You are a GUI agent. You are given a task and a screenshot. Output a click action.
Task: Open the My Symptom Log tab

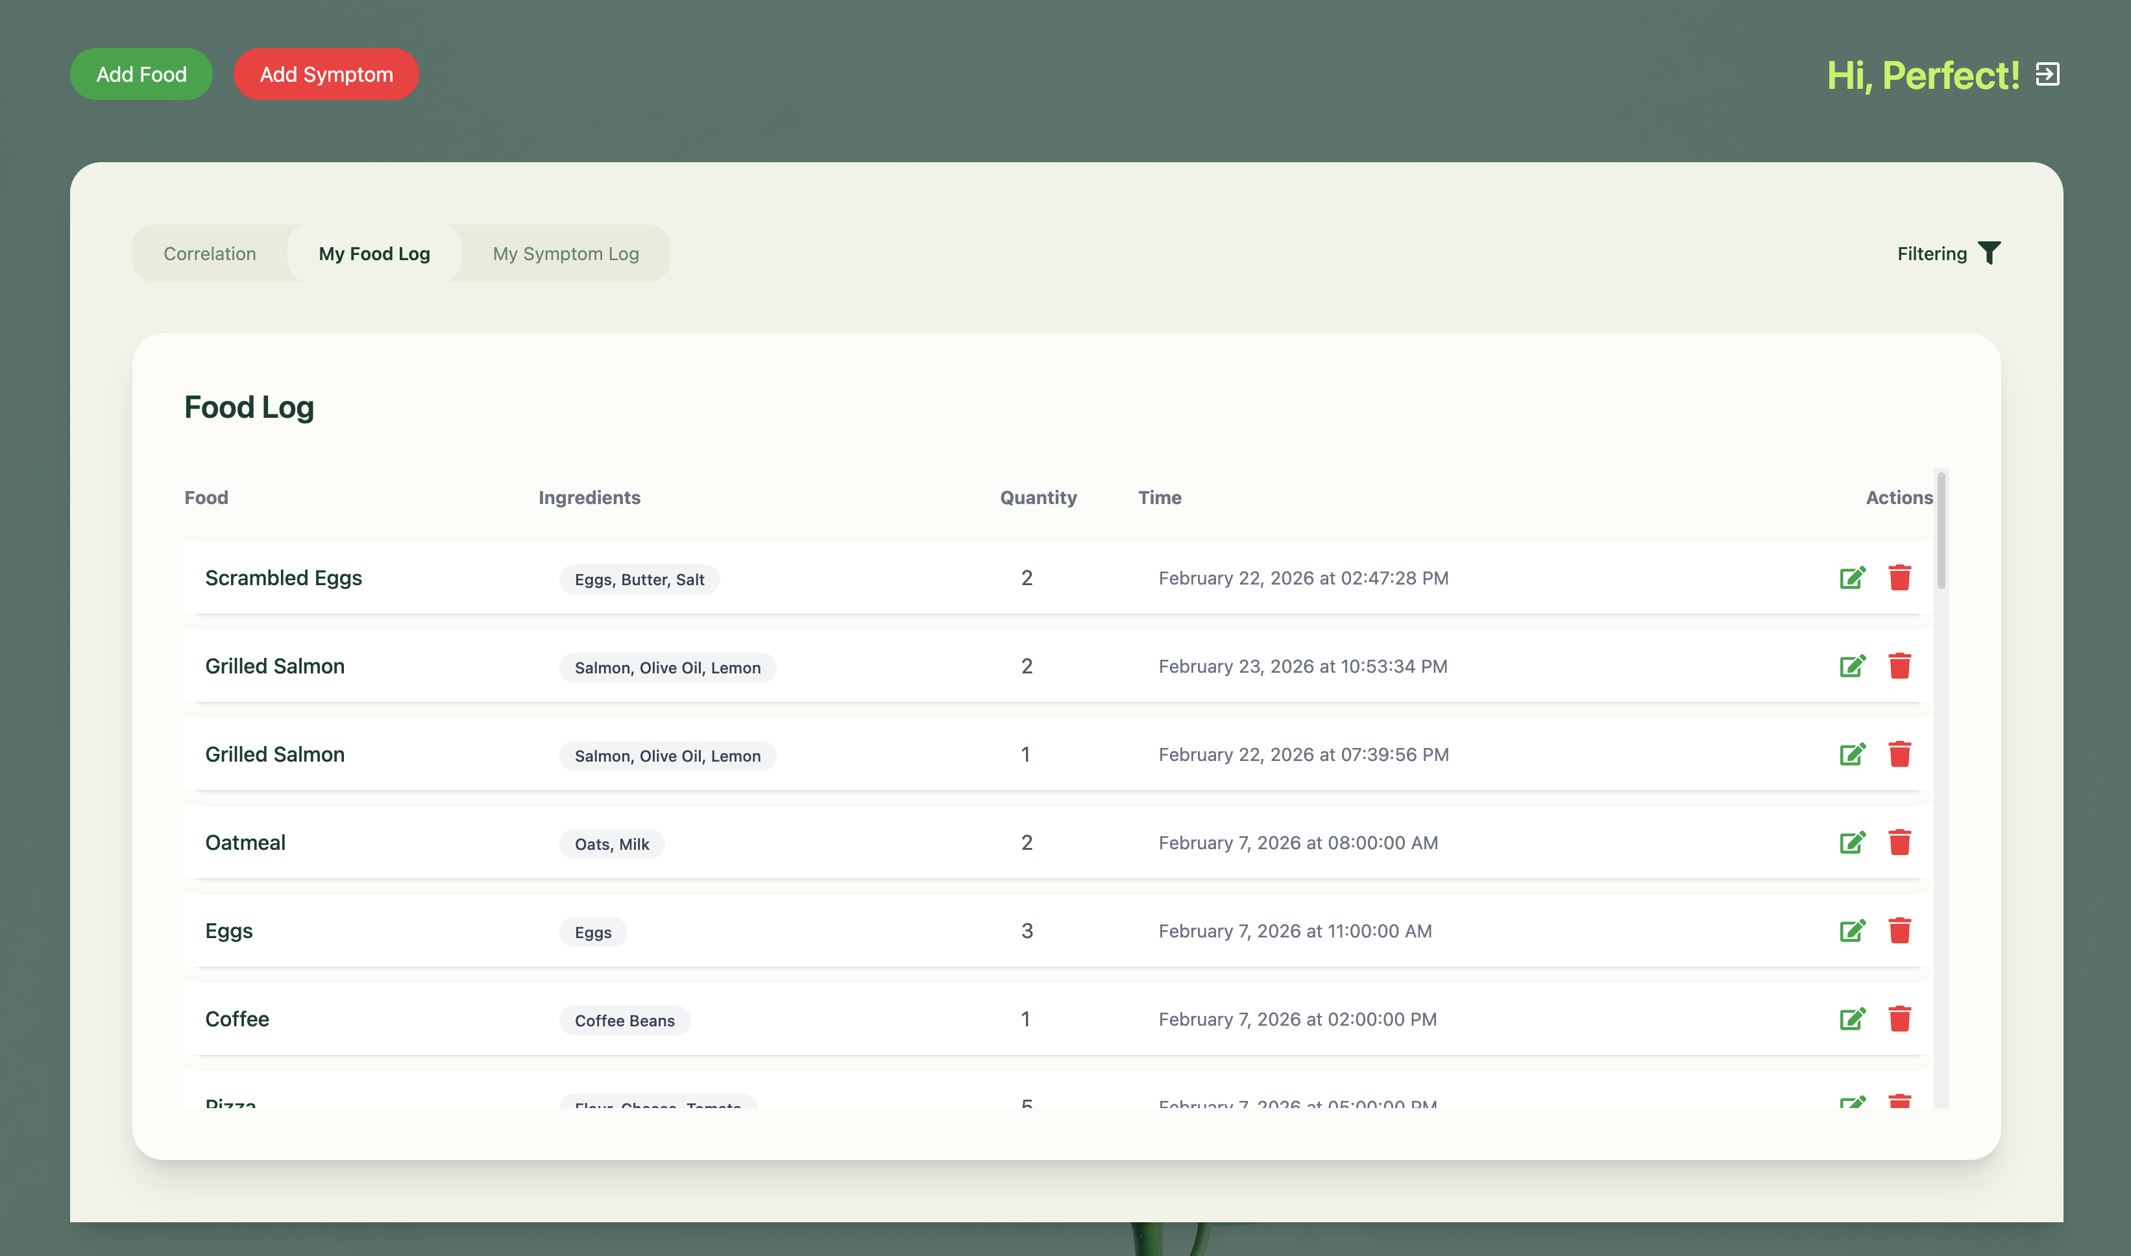tap(565, 254)
